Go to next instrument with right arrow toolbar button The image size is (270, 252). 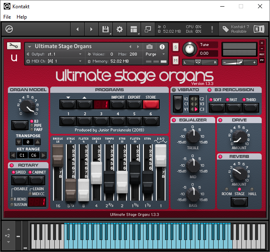[x=91, y=29]
